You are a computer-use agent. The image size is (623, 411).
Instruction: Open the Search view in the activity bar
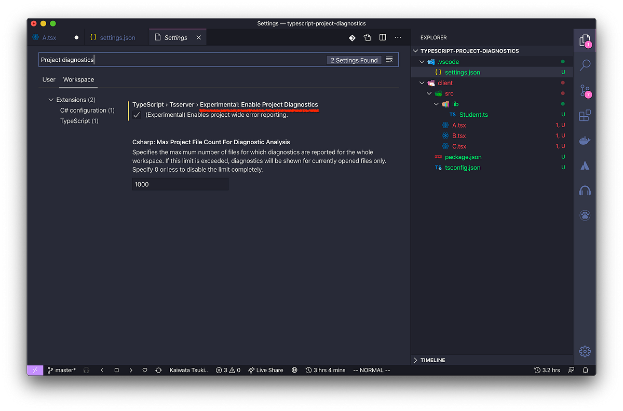pos(585,65)
